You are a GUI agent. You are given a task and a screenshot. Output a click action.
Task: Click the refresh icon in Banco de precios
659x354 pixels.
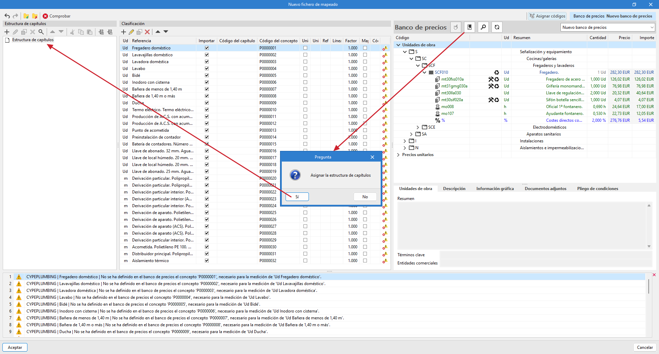click(497, 27)
